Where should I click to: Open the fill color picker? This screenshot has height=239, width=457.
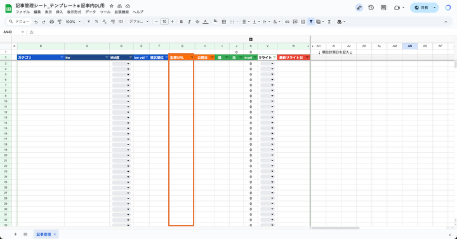pyautogui.click(x=216, y=22)
